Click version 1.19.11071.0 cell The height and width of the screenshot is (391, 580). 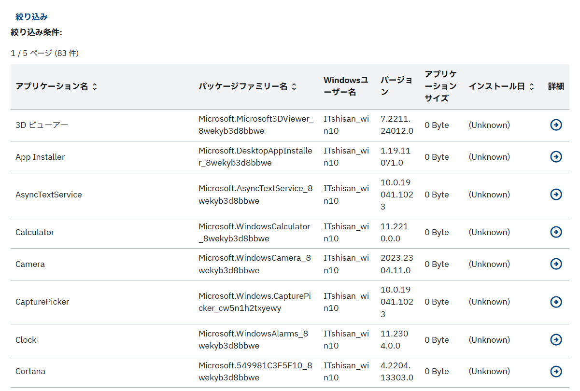click(x=396, y=156)
